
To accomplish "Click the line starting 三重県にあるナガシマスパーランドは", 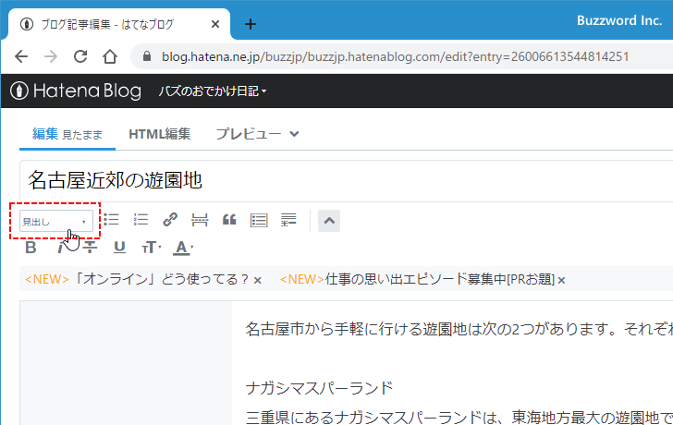I will coord(459,417).
